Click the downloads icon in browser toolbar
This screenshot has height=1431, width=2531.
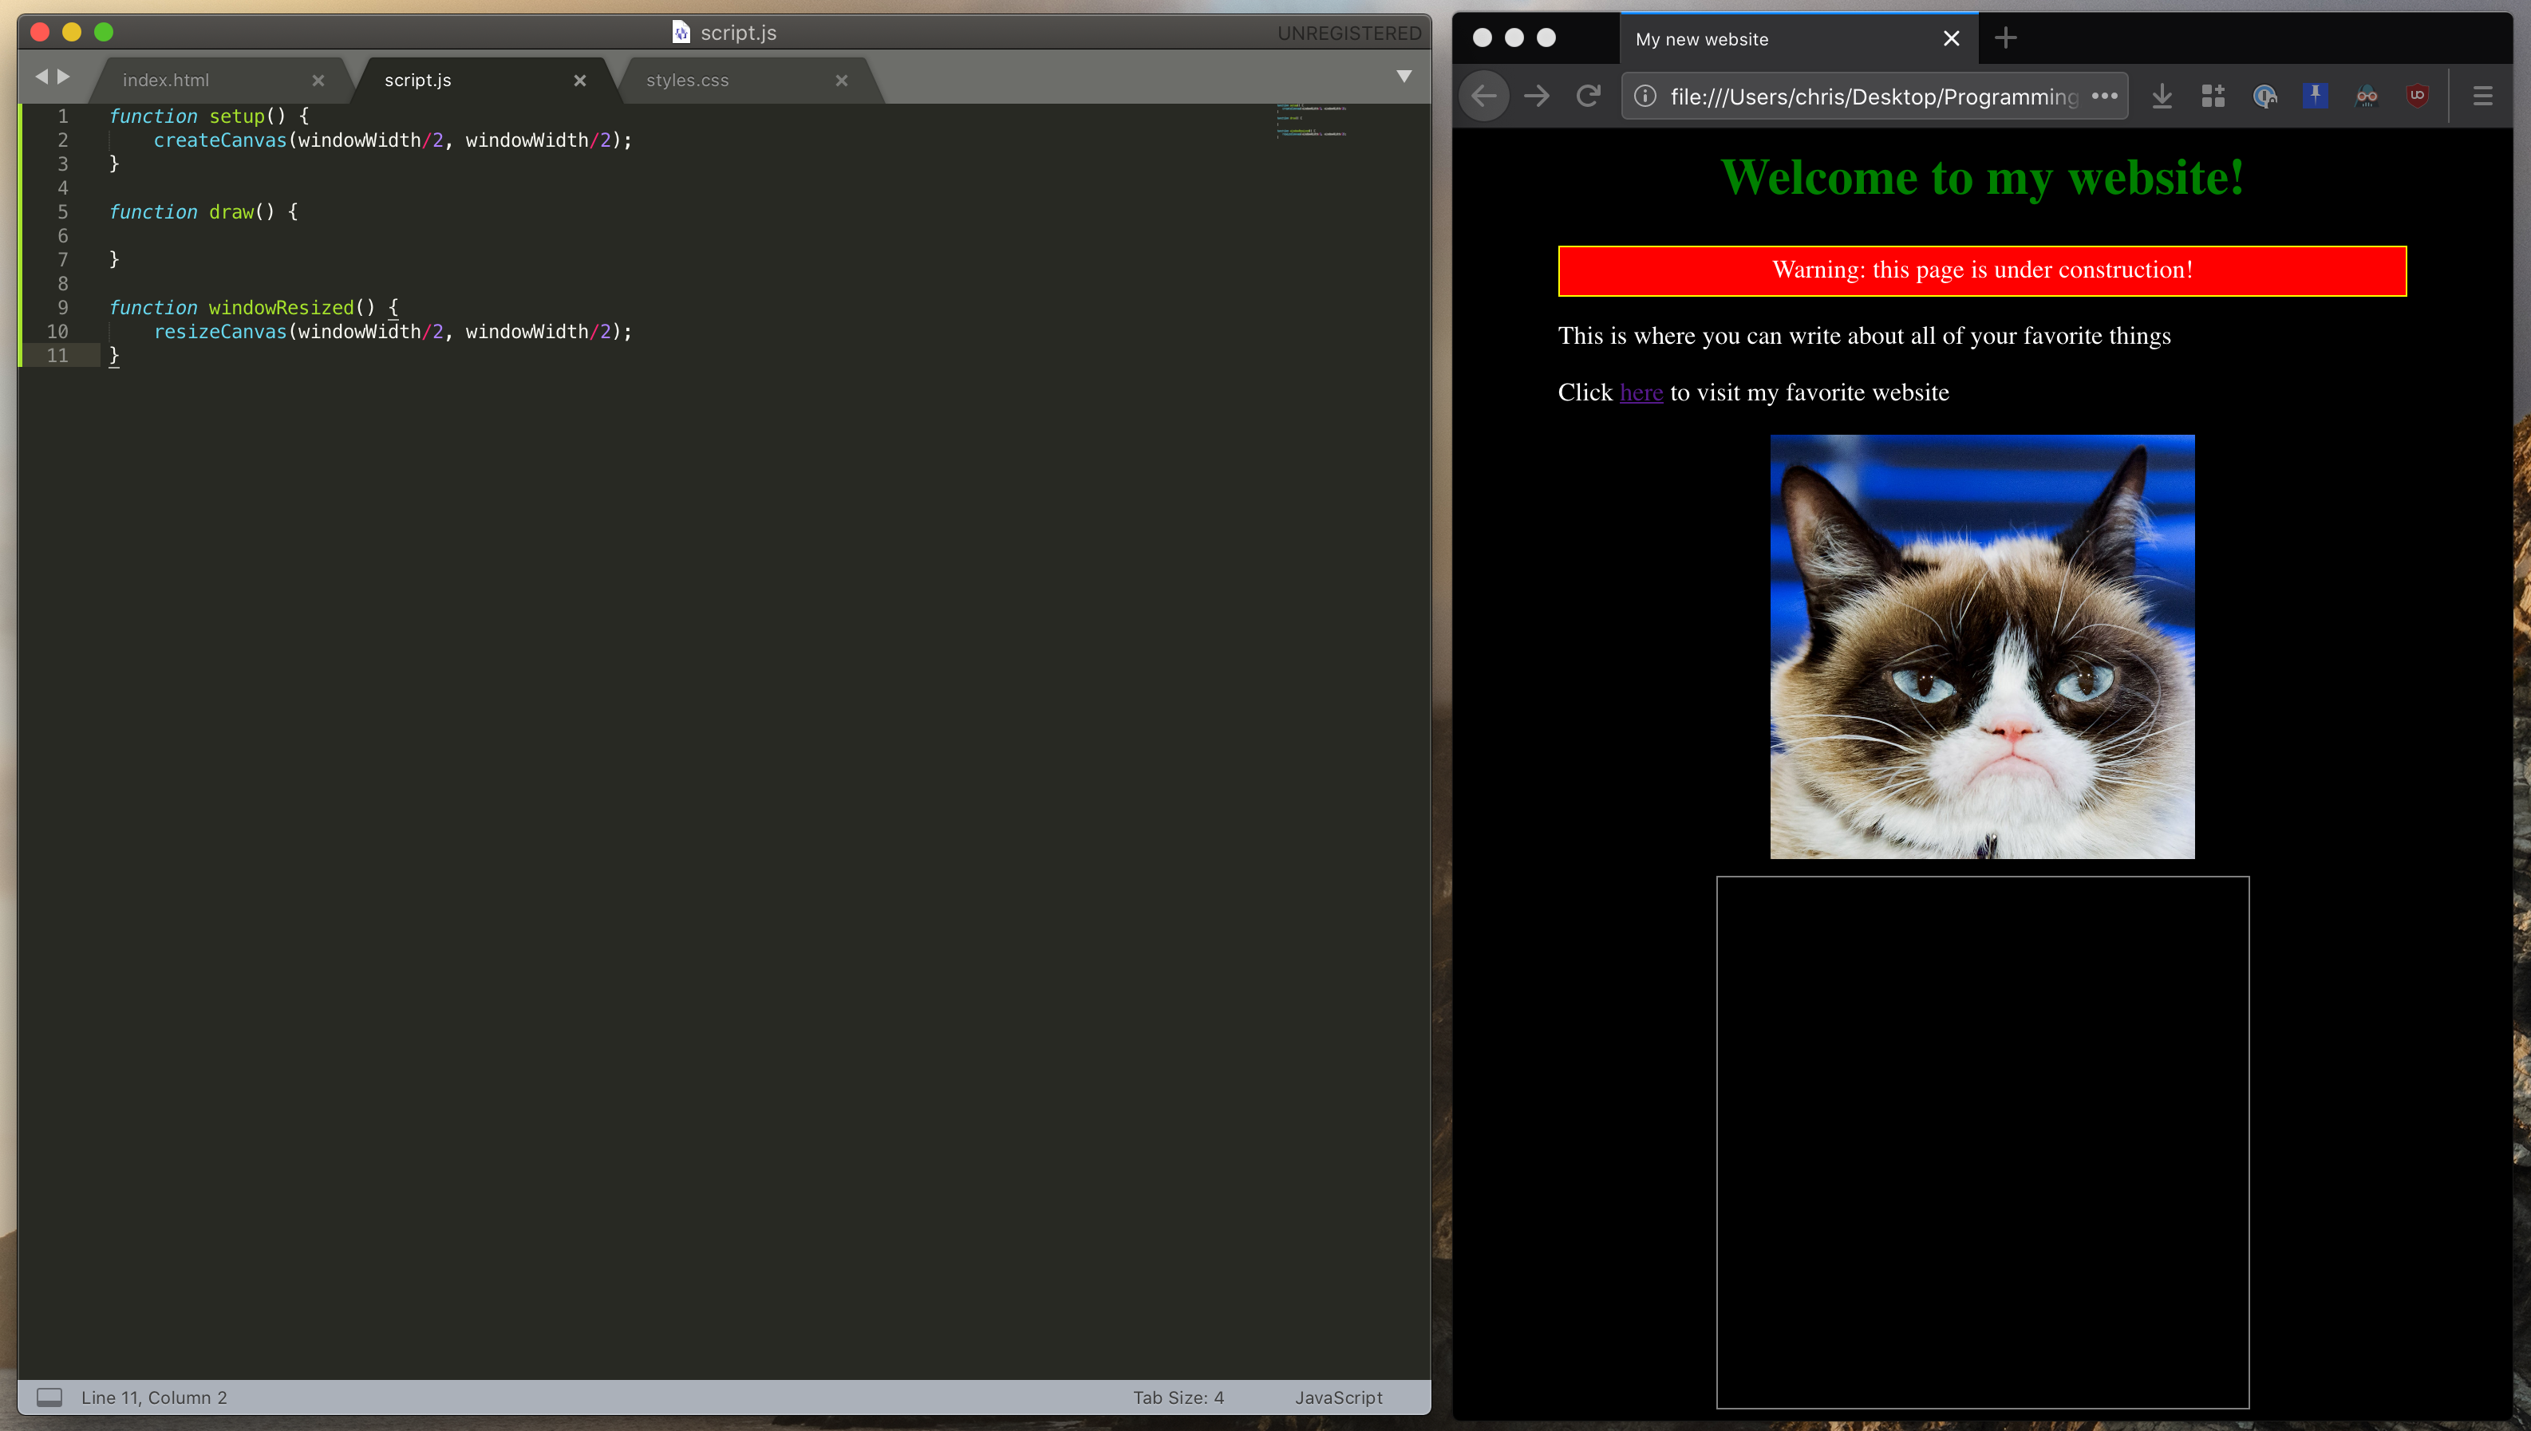point(2162,96)
